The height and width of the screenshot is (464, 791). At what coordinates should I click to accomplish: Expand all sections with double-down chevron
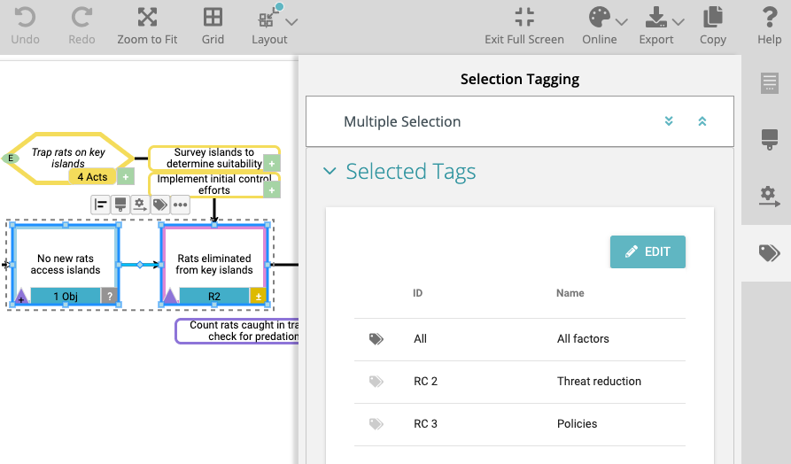pyautogui.click(x=670, y=121)
